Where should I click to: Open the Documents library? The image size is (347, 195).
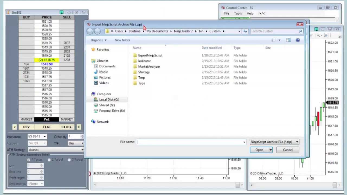tap(107, 66)
